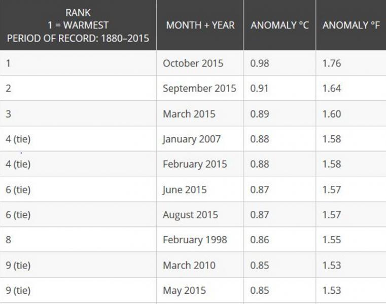Click the 1.76 Fahrenheit anomaly value

tap(332, 63)
